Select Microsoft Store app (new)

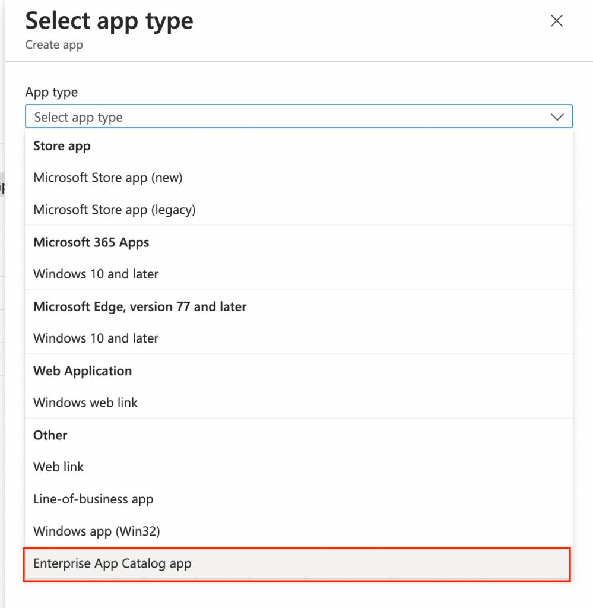click(107, 177)
